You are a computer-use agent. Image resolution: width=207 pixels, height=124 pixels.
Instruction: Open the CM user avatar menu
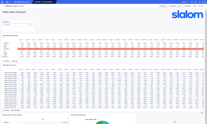[204, 2]
